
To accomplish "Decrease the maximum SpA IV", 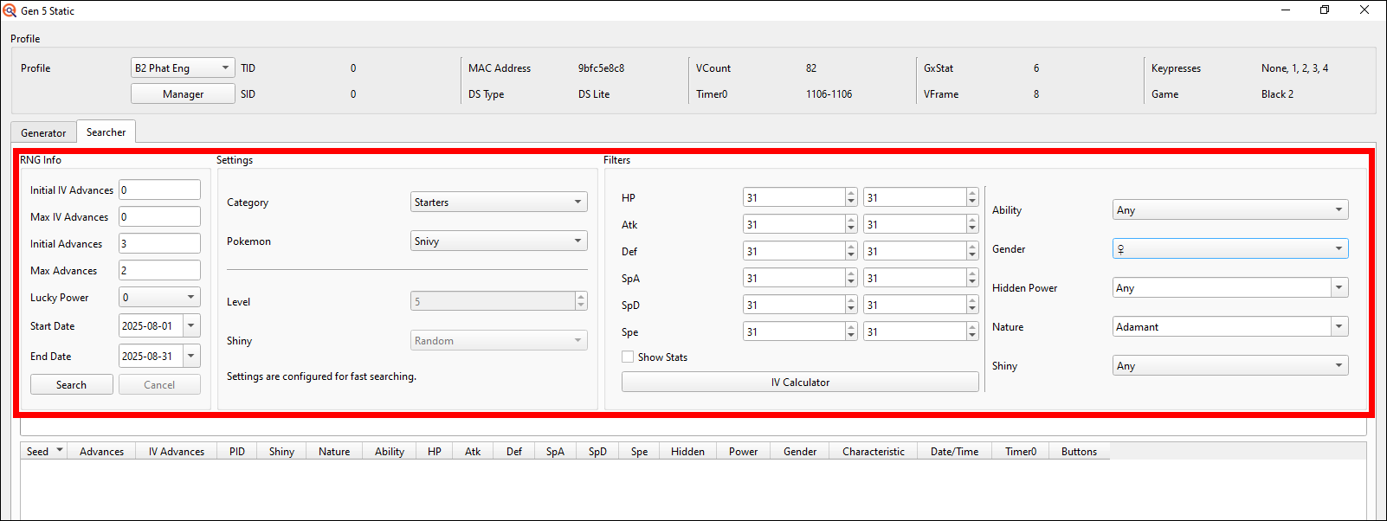I will pos(972,283).
